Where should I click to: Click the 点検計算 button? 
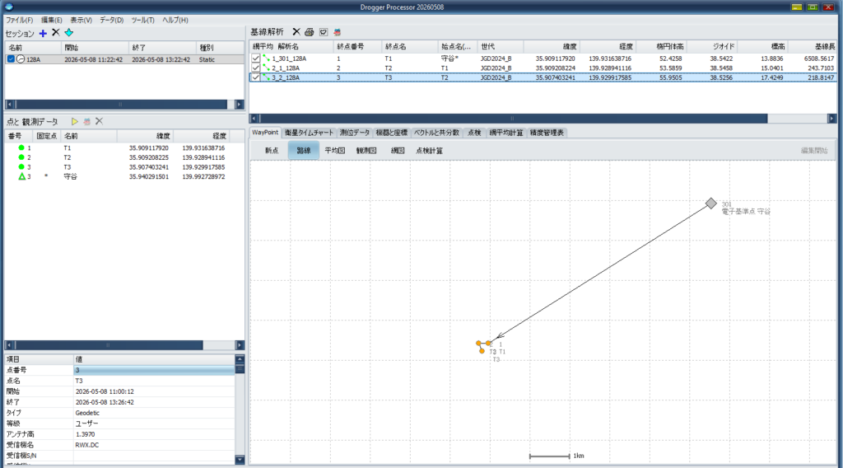click(429, 151)
